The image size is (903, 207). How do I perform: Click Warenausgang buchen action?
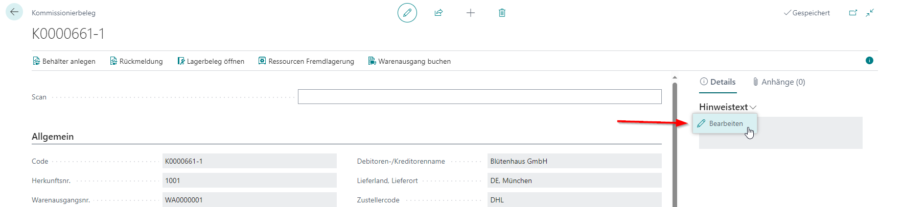tap(409, 61)
